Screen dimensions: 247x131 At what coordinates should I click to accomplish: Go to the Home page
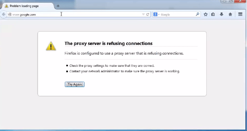click(x=230, y=15)
